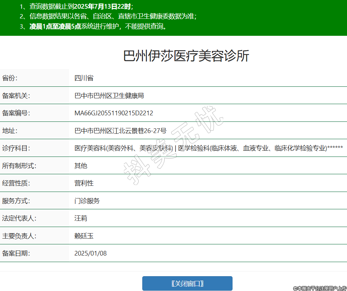
Task: Click the ownership value 其他
Action: 81,166
